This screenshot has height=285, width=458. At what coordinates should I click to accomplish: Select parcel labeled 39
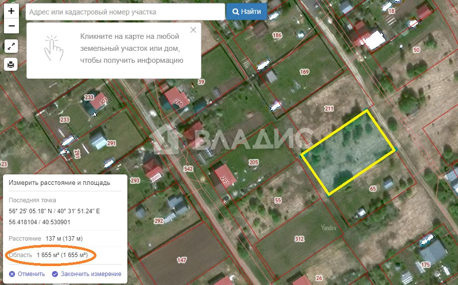click(x=201, y=82)
